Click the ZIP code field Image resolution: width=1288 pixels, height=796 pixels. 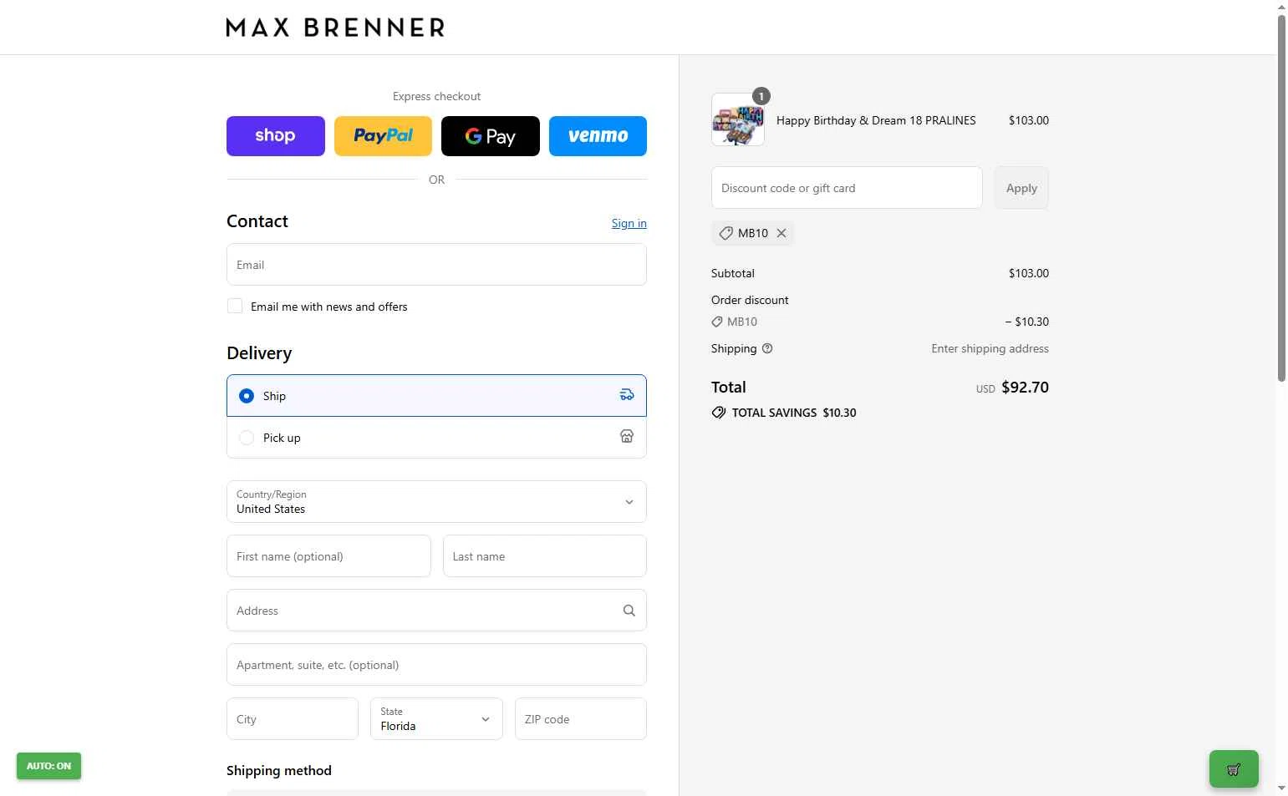point(581,719)
